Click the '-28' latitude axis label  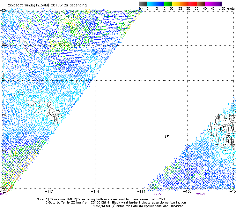[4, 151]
